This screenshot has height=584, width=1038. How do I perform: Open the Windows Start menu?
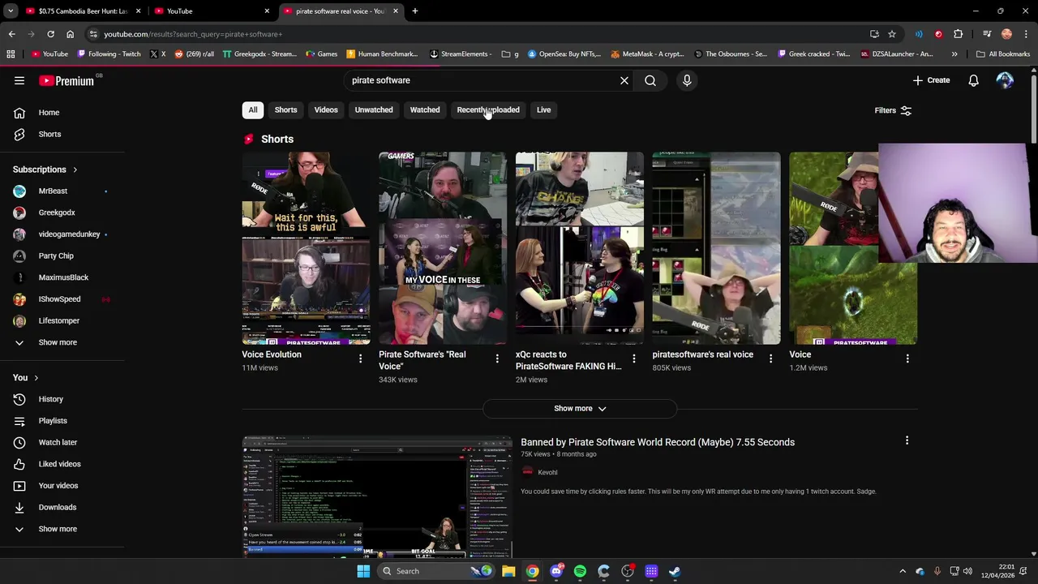[x=363, y=571]
